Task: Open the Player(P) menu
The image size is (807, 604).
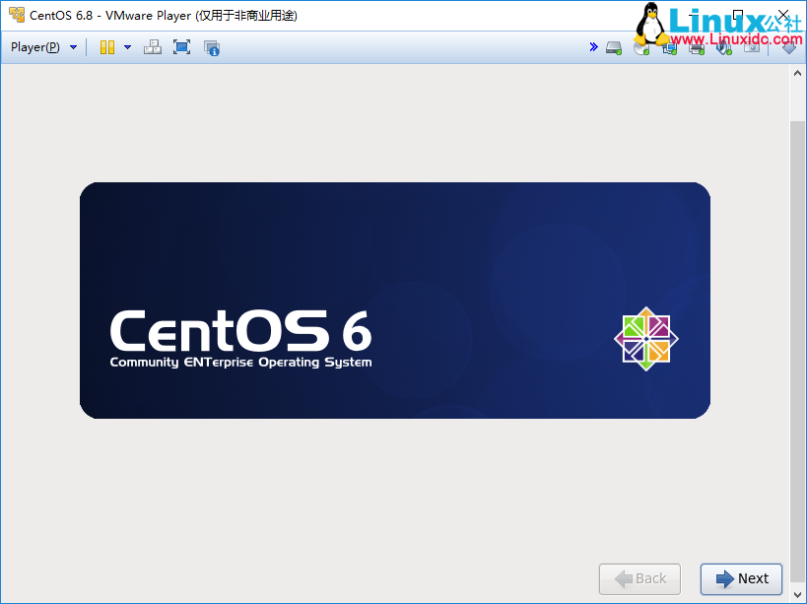Action: click(43, 47)
